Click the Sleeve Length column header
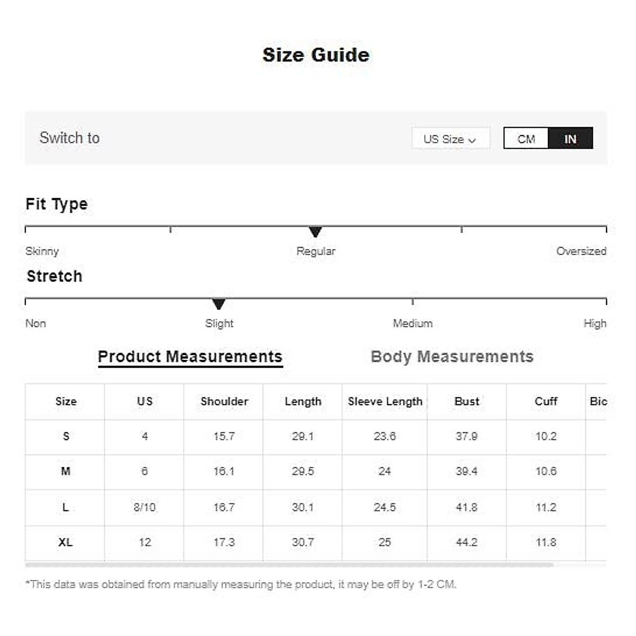Screen dimensions: 636x636 pos(385,401)
